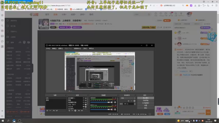Toggle visibility of text (GDI+) source
219x123 pixels.
click(x=84, y=104)
